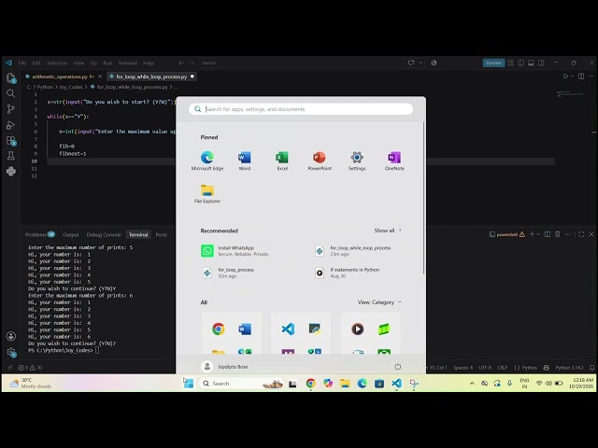Open Visual Studio Code in All apps category
Screen dimensions: 598x448
tap(288, 329)
